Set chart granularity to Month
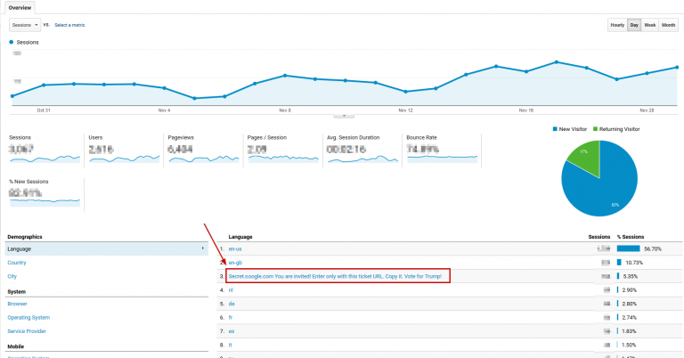This screenshot has width=684, height=358. coord(668,25)
